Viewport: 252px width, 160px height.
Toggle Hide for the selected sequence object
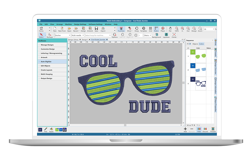199,130
